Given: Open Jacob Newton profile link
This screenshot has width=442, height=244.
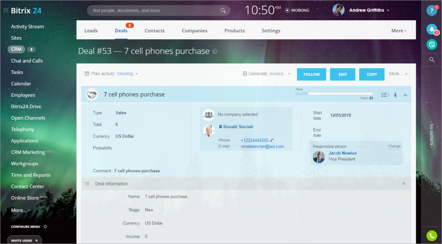Looking at the screenshot, I should coord(342,153).
